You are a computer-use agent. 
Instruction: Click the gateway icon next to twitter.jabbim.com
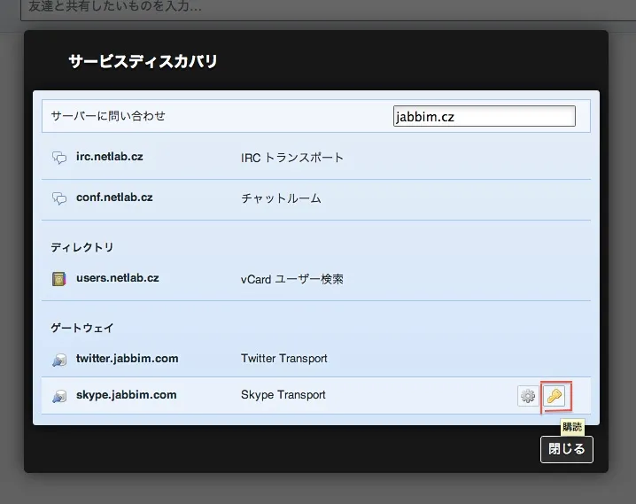[59, 360]
